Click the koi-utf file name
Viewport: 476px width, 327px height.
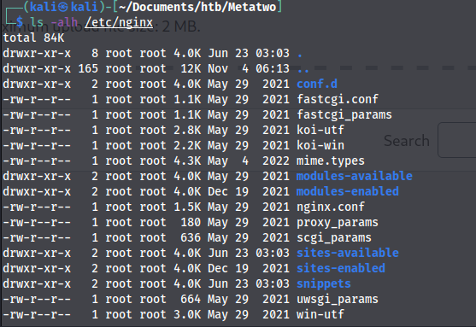pyautogui.click(x=320, y=130)
